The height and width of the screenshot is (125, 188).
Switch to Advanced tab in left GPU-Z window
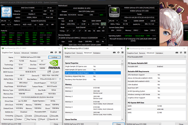(25, 53)
